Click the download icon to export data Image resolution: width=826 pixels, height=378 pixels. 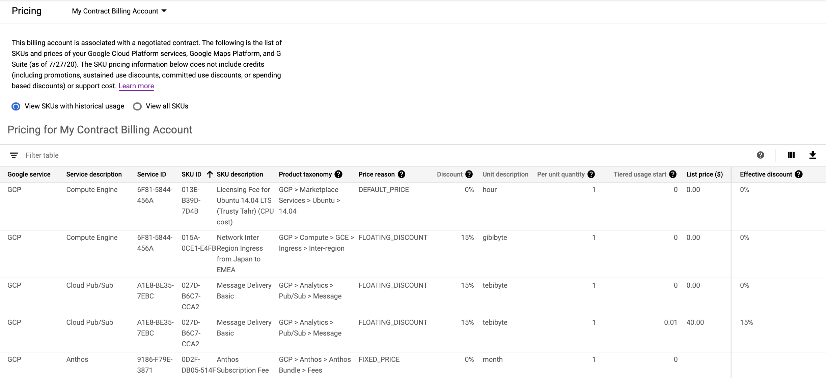click(x=813, y=155)
